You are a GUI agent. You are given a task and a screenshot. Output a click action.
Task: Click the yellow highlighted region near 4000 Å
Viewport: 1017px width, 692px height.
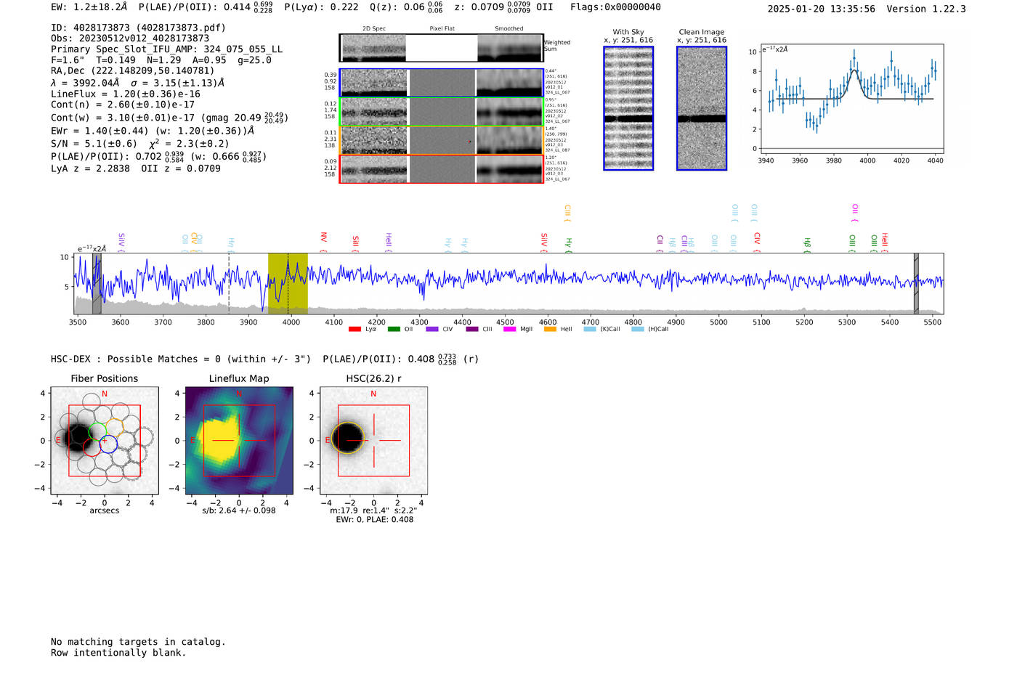(288, 284)
